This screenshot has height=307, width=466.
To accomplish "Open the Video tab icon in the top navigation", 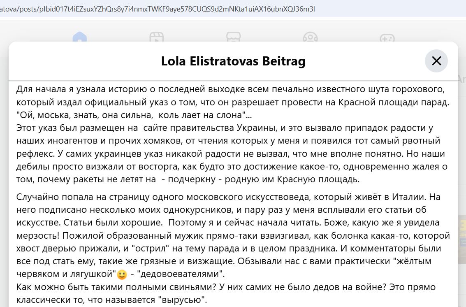I will point(157,37).
